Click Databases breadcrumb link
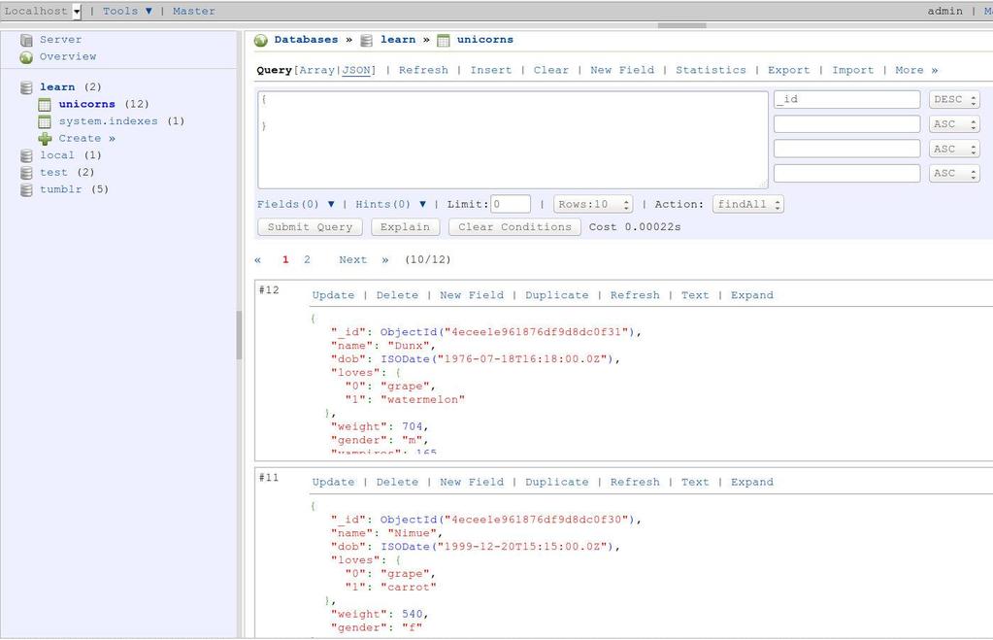Image resolution: width=993 pixels, height=640 pixels. point(306,39)
